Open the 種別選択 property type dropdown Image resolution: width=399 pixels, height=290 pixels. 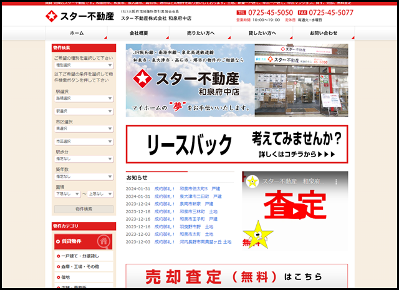(x=84, y=65)
